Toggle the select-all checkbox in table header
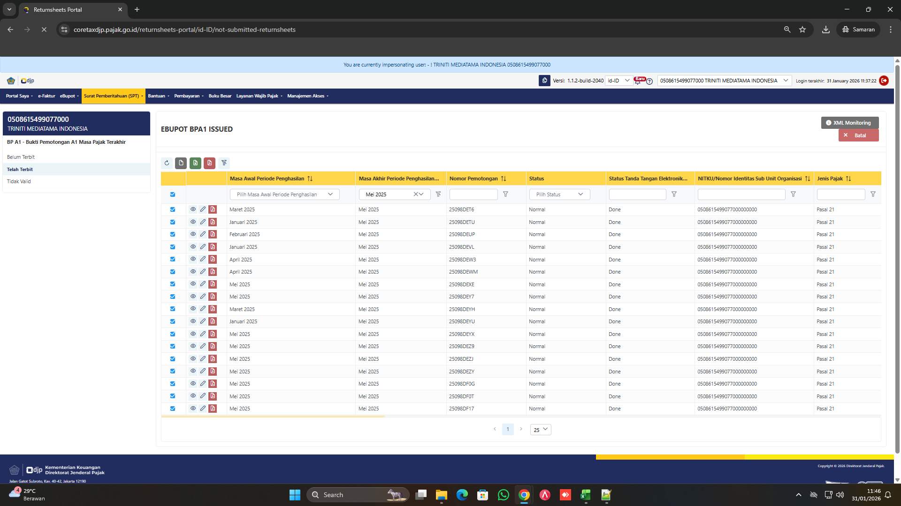Viewport: 901px width, 506px height. tap(173, 194)
